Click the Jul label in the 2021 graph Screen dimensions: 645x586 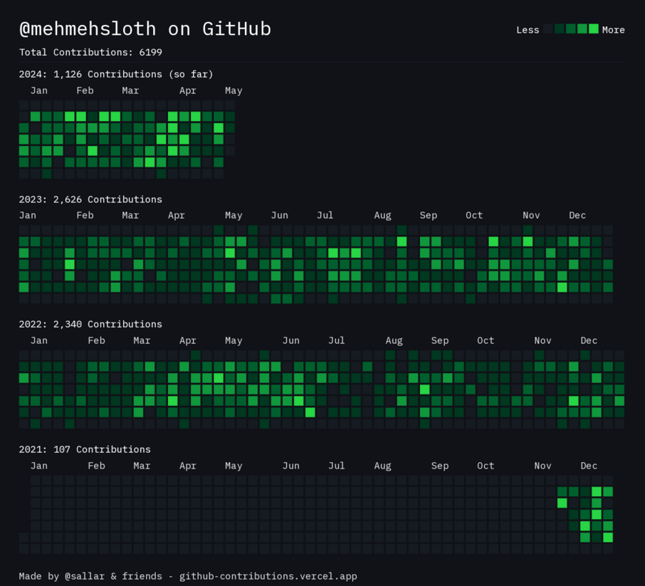337,466
